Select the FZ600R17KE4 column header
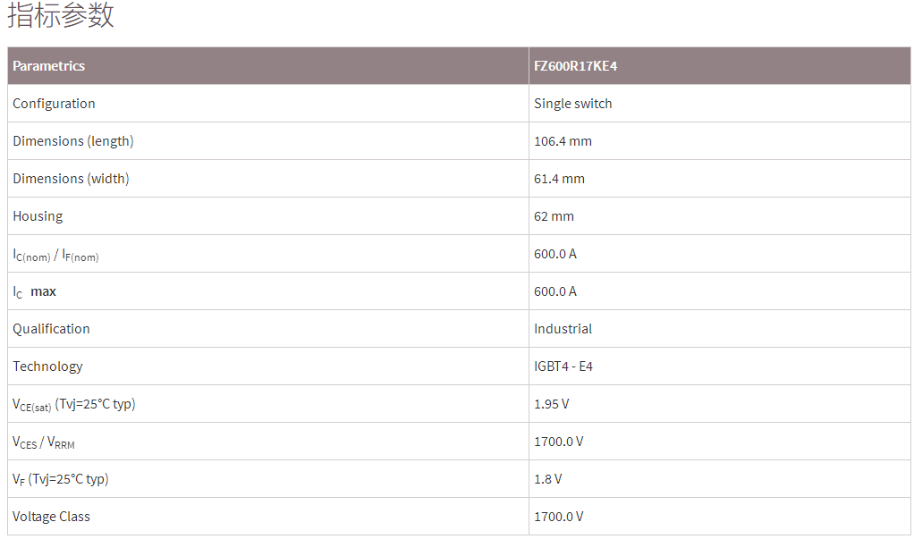Screen dimensions: 914x539 tap(575, 66)
